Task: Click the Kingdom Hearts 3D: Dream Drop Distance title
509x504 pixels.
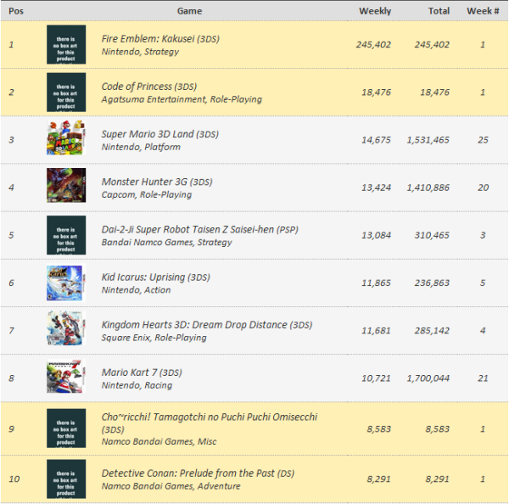Action: 194,324
